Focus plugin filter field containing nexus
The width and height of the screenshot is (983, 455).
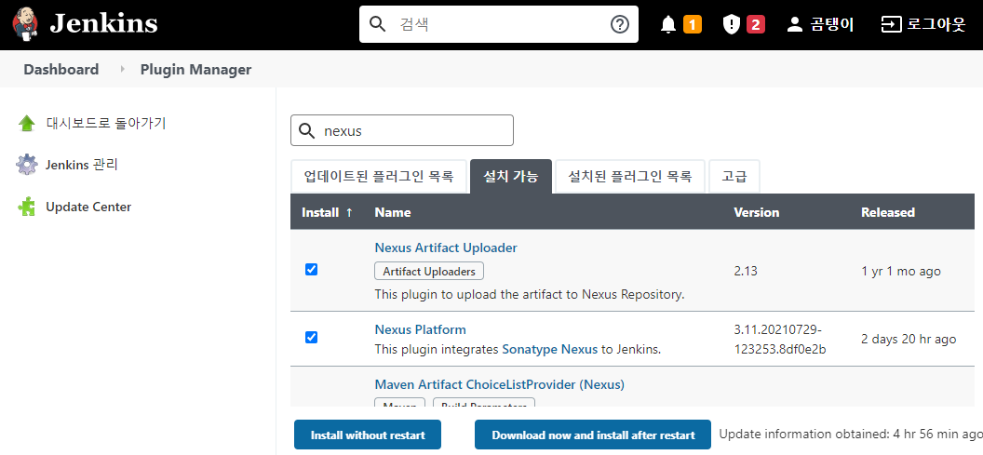pyautogui.click(x=402, y=130)
